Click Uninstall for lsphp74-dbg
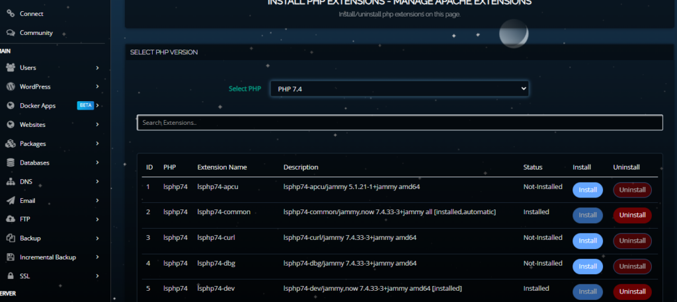This screenshot has width=677, height=302. pyautogui.click(x=633, y=266)
